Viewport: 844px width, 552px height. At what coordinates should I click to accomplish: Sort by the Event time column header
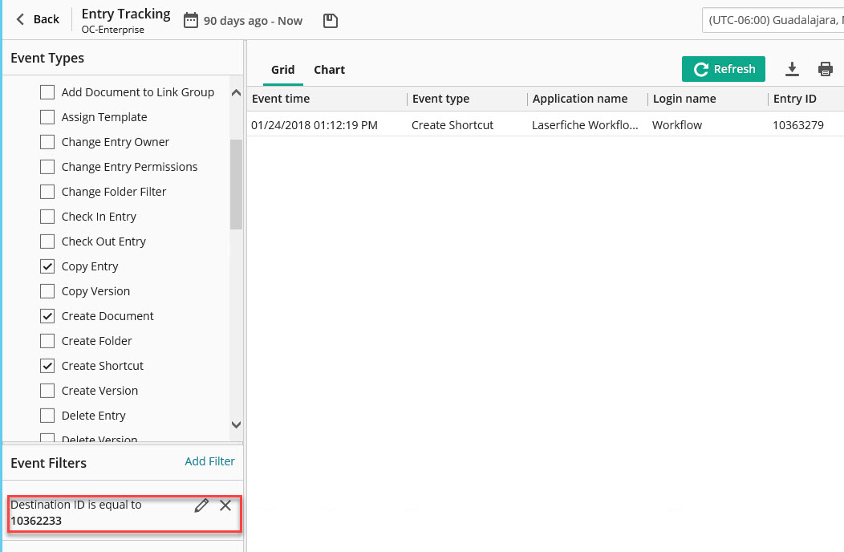pos(281,99)
